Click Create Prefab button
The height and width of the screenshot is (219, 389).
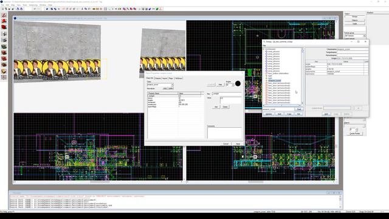354,133
